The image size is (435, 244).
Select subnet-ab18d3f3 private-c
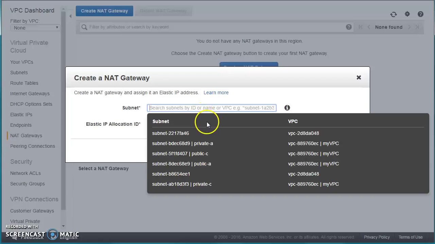pyautogui.click(x=182, y=184)
